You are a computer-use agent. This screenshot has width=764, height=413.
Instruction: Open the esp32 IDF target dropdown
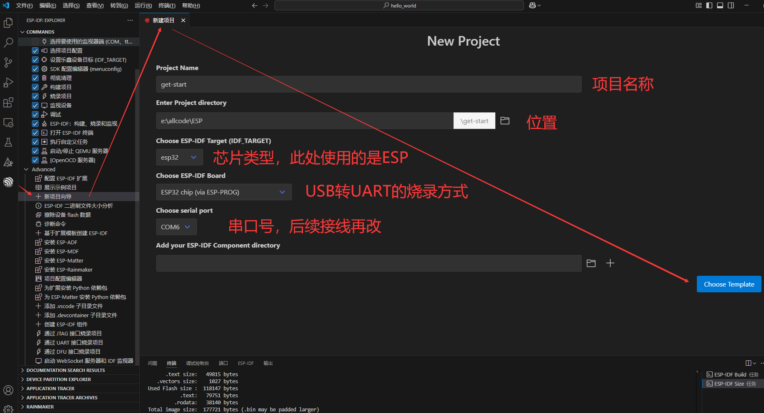pyautogui.click(x=179, y=157)
